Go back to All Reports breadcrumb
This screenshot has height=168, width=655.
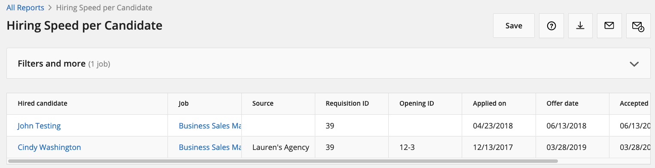pos(25,8)
